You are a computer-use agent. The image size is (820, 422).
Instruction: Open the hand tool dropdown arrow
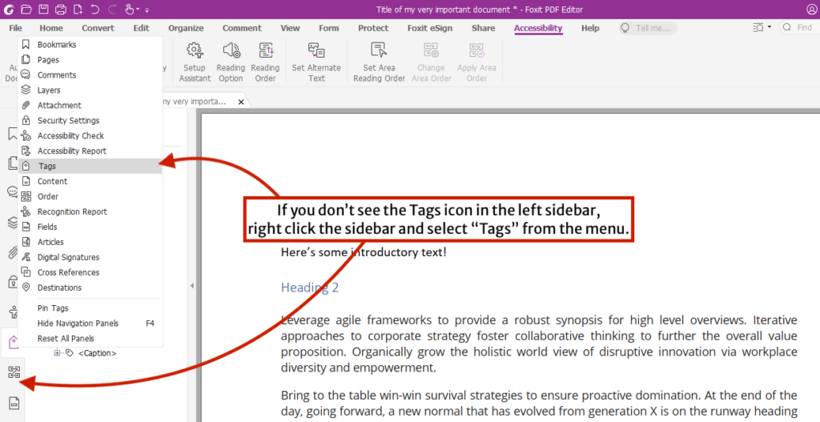tap(138, 10)
